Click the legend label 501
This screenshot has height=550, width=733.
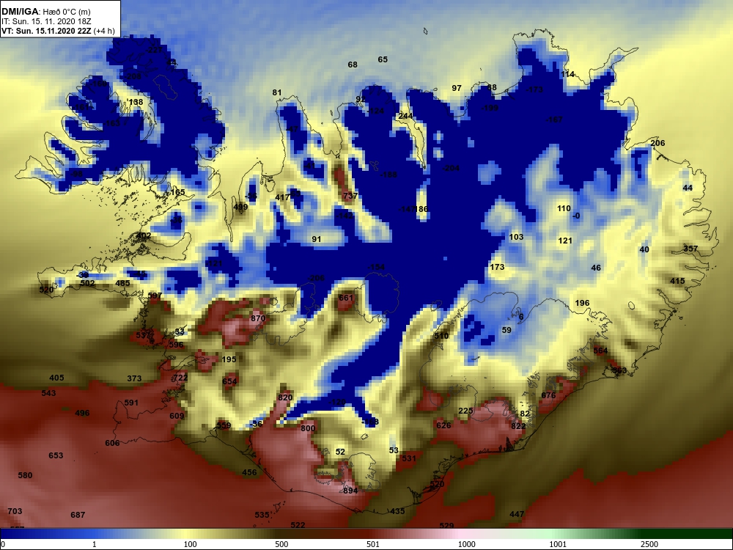coord(373,544)
